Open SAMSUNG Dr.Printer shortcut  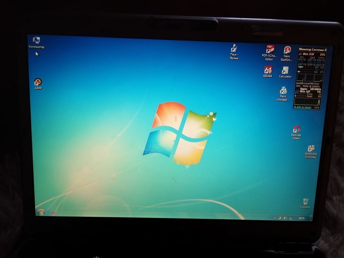(311, 152)
